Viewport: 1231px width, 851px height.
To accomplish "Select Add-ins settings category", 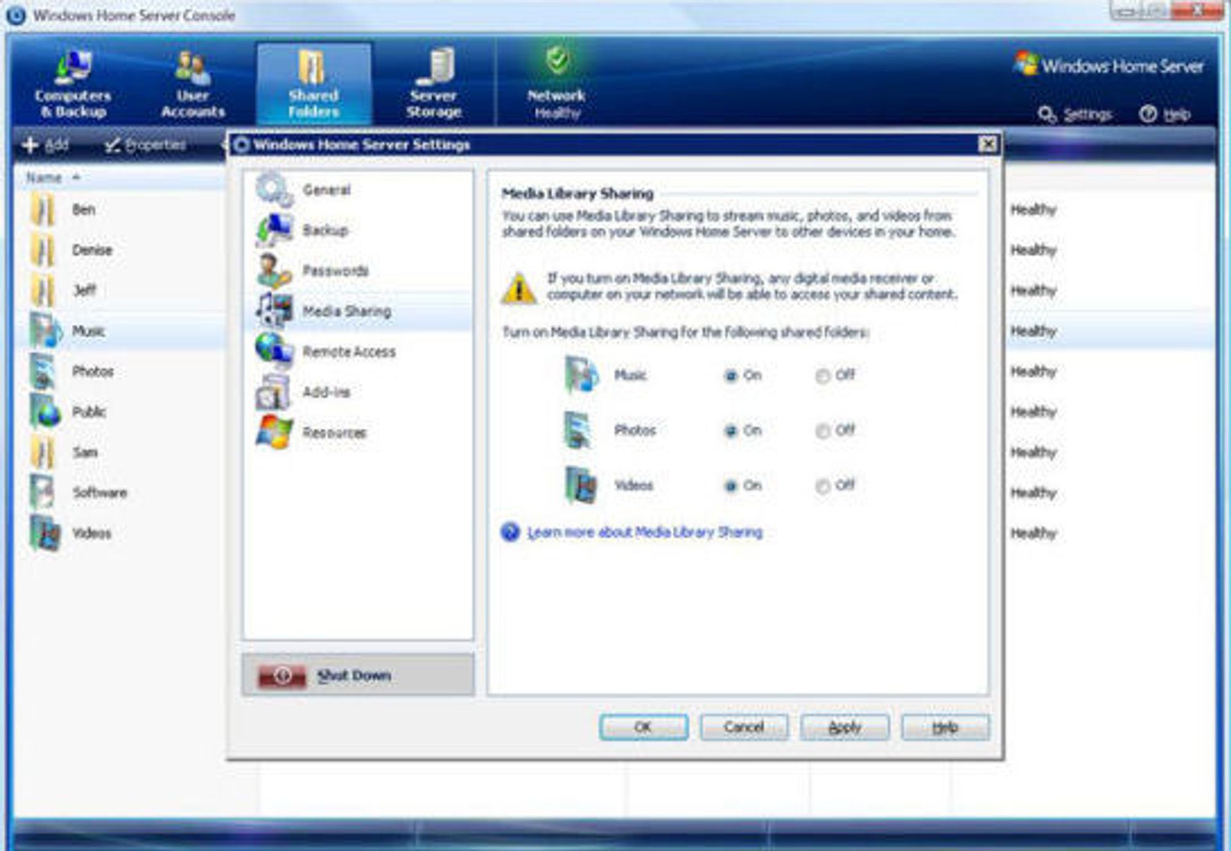I will (359, 392).
